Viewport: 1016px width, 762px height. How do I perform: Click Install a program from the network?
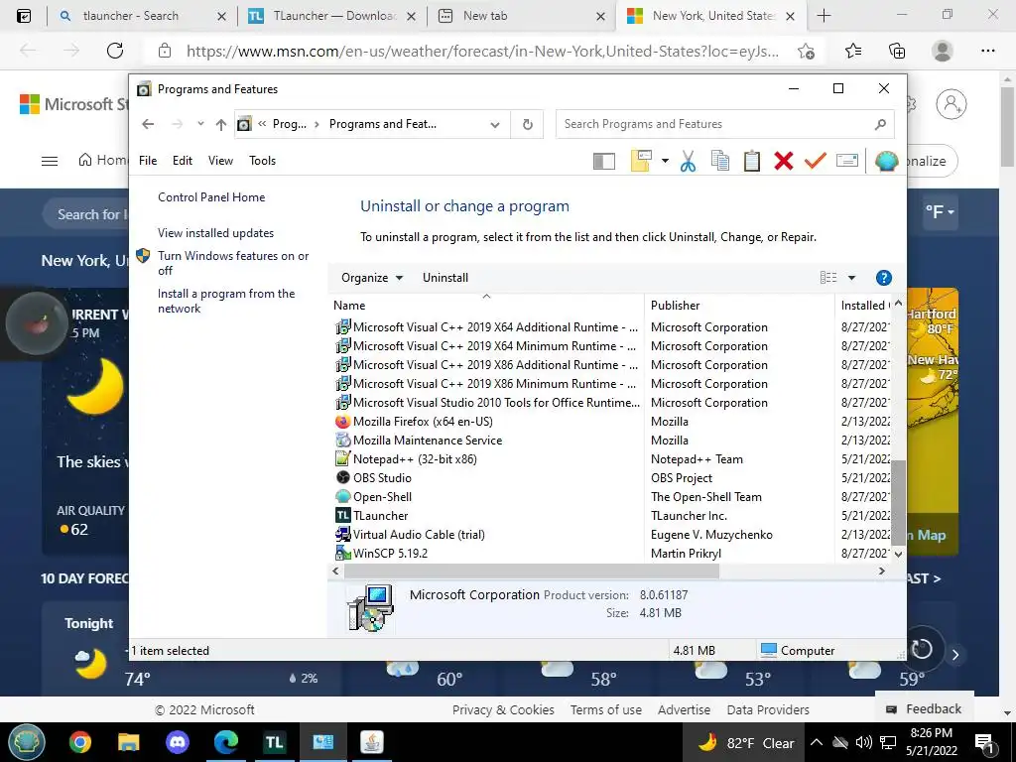(x=226, y=301)
